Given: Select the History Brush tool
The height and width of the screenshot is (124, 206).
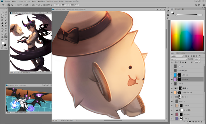Looking at the screenshot, I should point(6,23).
